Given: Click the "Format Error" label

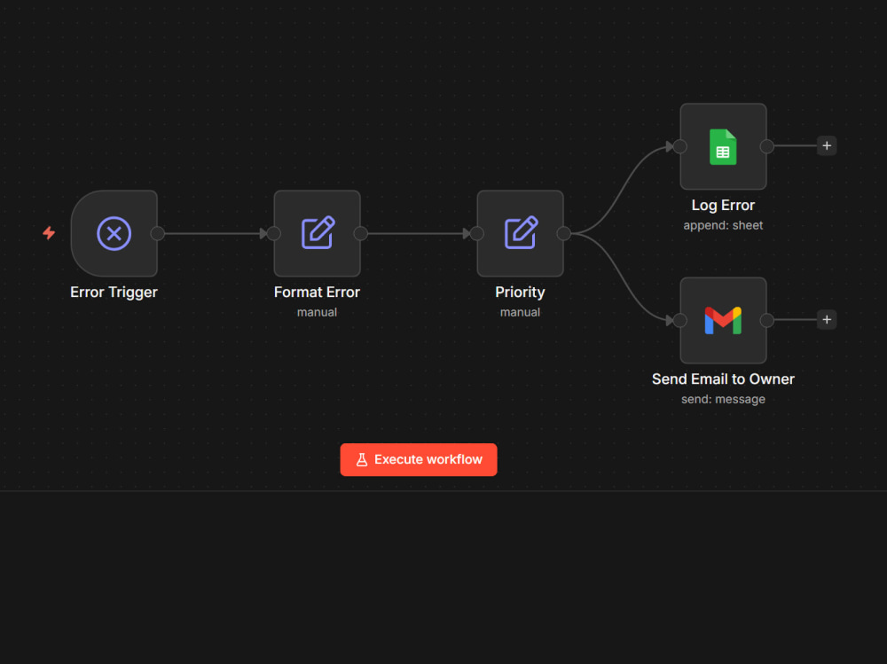Looking at the screenshot, I should point(317,292).
